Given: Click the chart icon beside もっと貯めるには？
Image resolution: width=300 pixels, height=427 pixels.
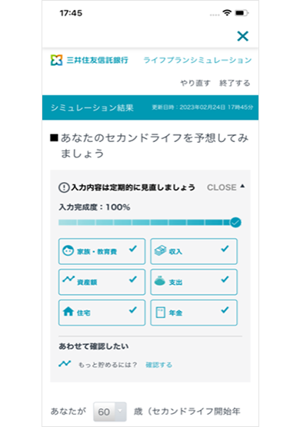Looking at the screenshot, I should point(65,363).
